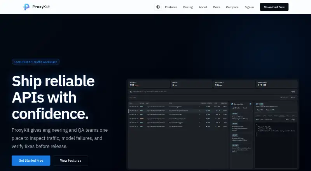Select the POST request row in the preview table
The image size is (311, 171).
tap(178, 119)
